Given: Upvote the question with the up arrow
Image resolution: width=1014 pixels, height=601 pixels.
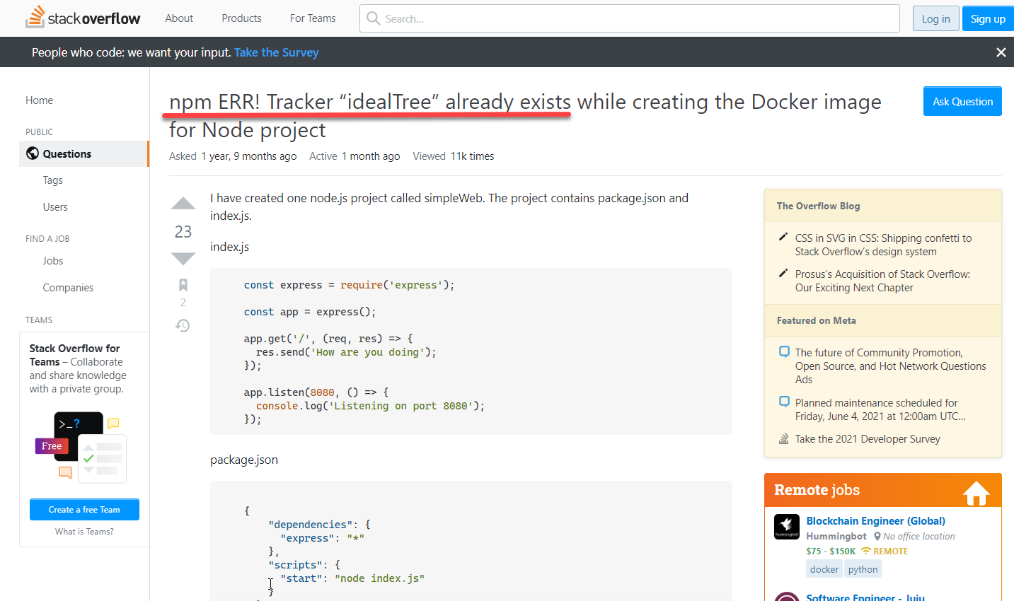Looking at the screenshot, I should [183, 203].
